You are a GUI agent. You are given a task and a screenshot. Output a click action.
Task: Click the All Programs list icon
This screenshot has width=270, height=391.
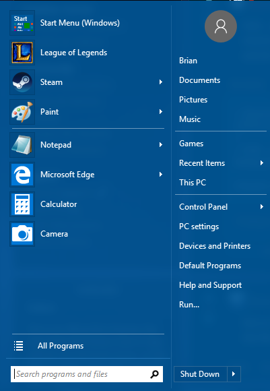tap(18, 346)
